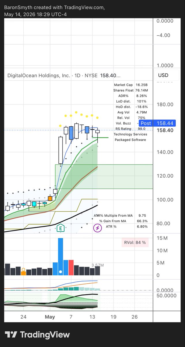The width and height of the screenshot is (185, 347).
Task: Click the Post 158.44 price label
Action: click(157, 123)
